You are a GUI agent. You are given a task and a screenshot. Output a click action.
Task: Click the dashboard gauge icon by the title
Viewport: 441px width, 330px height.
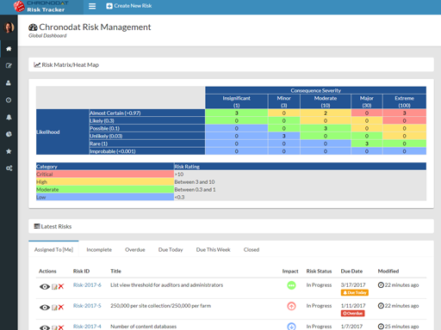[33, 27]
